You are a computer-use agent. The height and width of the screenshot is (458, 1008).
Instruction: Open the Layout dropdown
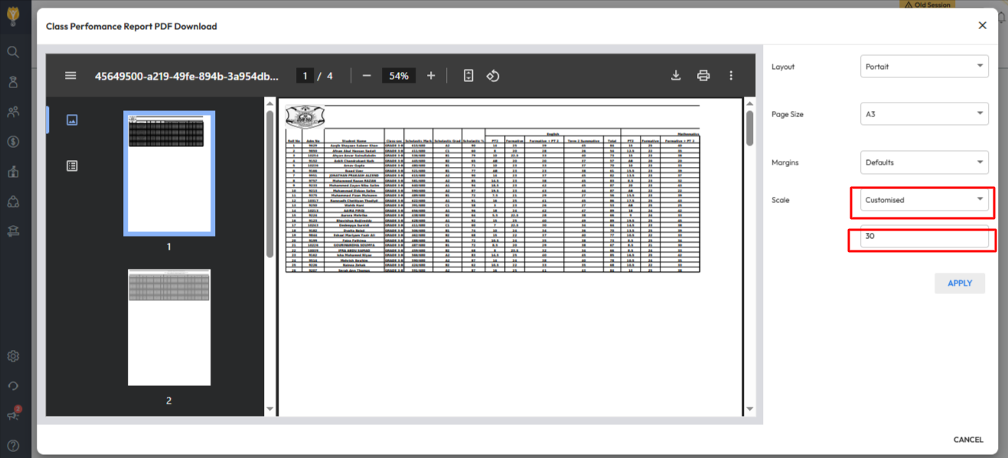coord(924,67)
